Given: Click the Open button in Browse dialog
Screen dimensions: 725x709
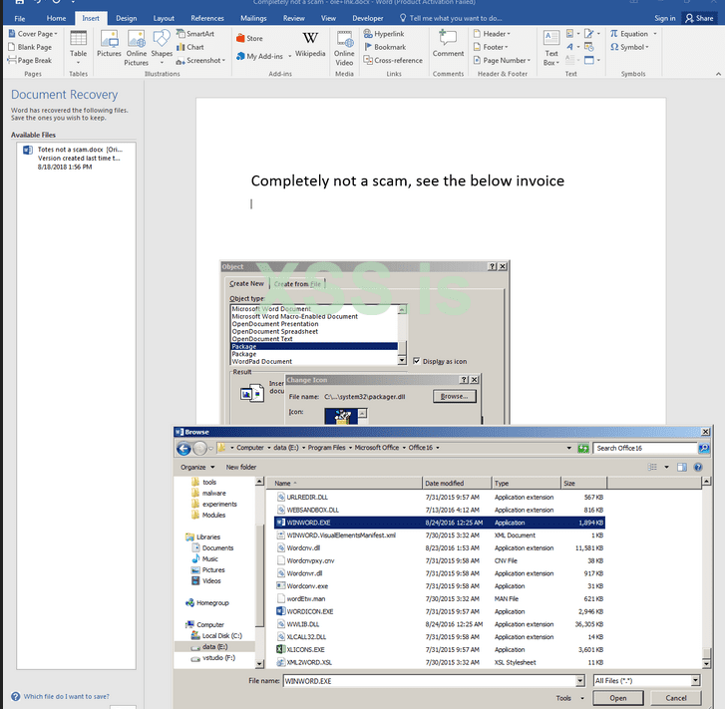Looking at the screenshot, I should [617, 698].
